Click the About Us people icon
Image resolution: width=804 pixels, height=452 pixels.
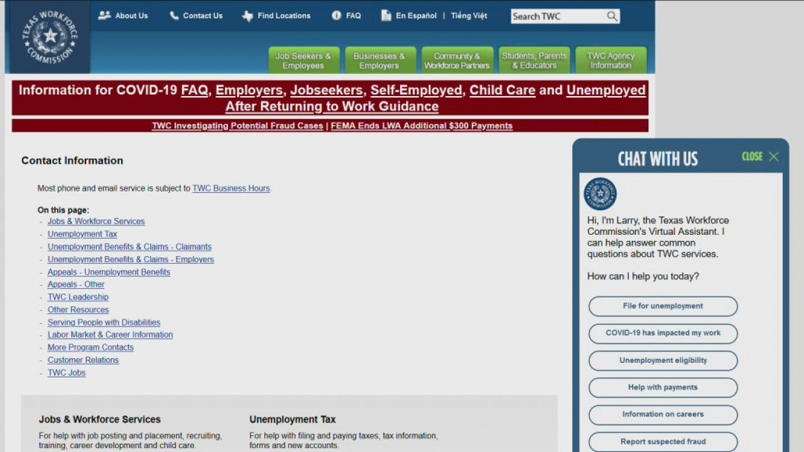(104, 16)
